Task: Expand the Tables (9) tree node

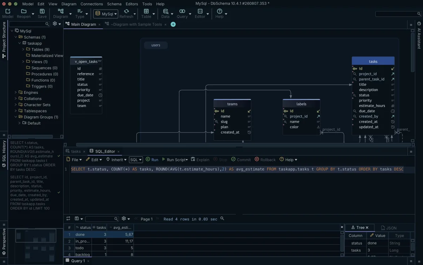Action: [x=23, y=50]
